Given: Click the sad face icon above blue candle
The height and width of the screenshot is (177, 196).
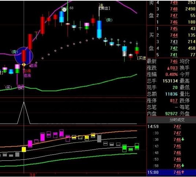Looking at the screenshot, I should [64, 10].
